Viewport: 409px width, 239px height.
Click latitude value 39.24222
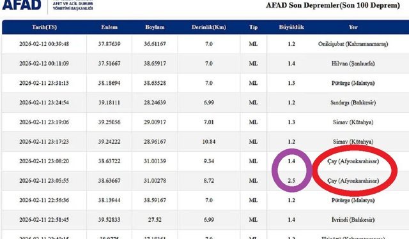[x=109, y=141]
